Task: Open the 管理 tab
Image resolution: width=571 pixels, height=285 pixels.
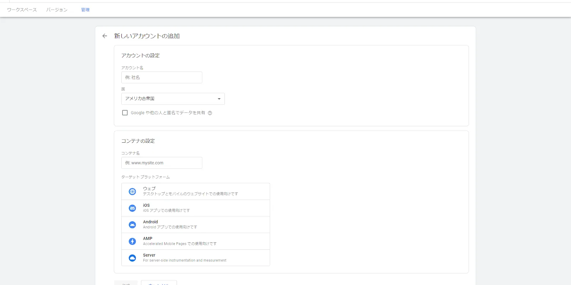Action: coord(85,10)
